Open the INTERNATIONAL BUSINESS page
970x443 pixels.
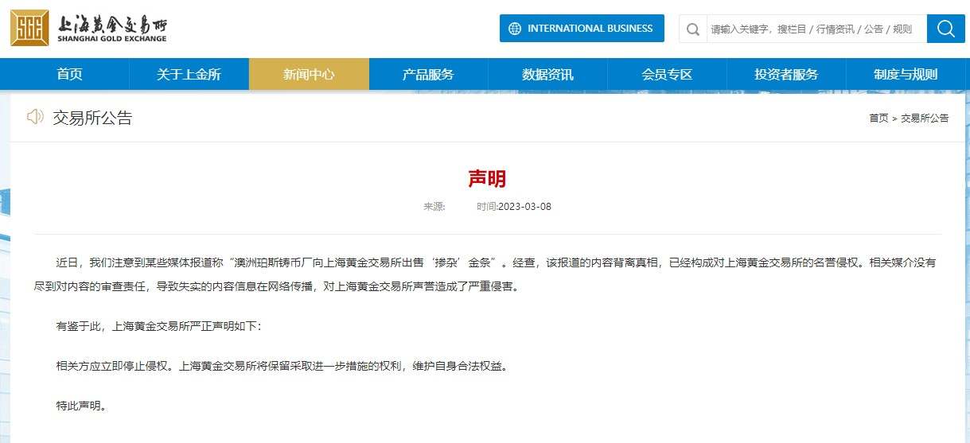pyautogui.click(x=590, y=29)
